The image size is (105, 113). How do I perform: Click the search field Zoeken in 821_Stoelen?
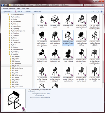[x=93, y=5]
